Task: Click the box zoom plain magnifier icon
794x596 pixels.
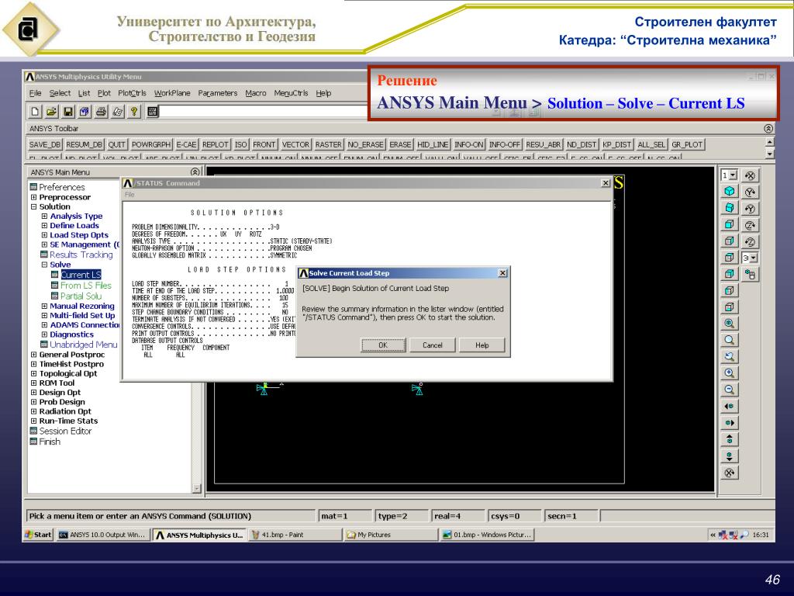Action: pos(729,340)
